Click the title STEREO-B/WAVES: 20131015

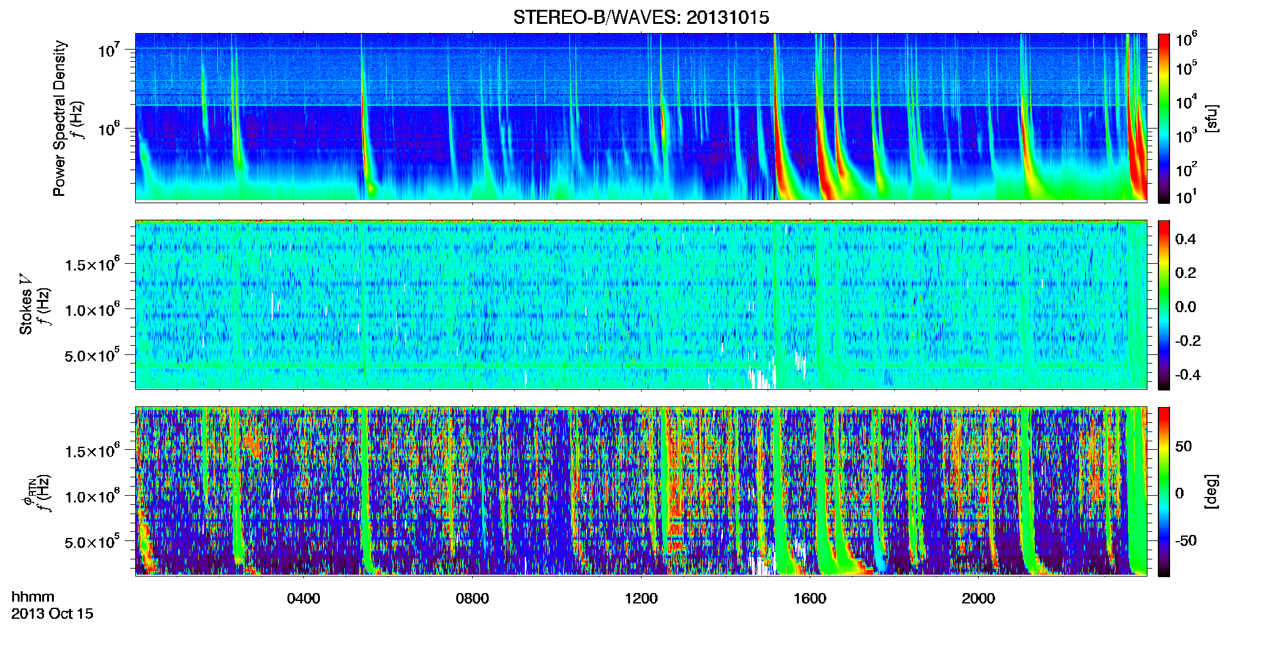[641, 18]
